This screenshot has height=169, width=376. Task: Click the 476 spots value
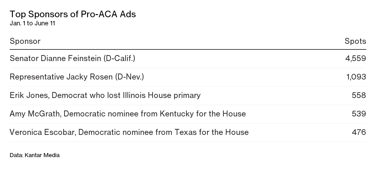pos(359,132)
